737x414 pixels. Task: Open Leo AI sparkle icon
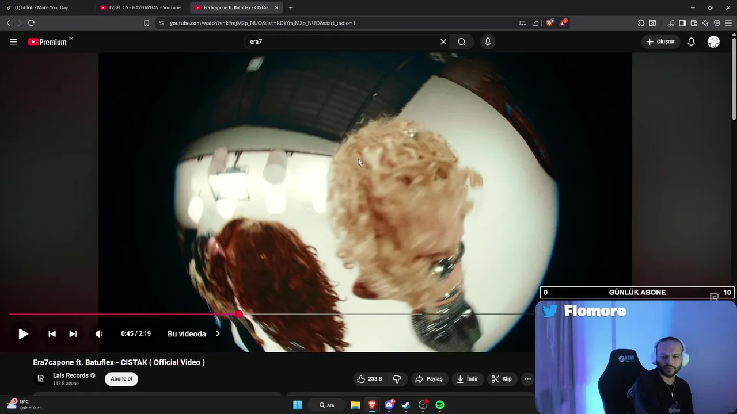point(705,23)
